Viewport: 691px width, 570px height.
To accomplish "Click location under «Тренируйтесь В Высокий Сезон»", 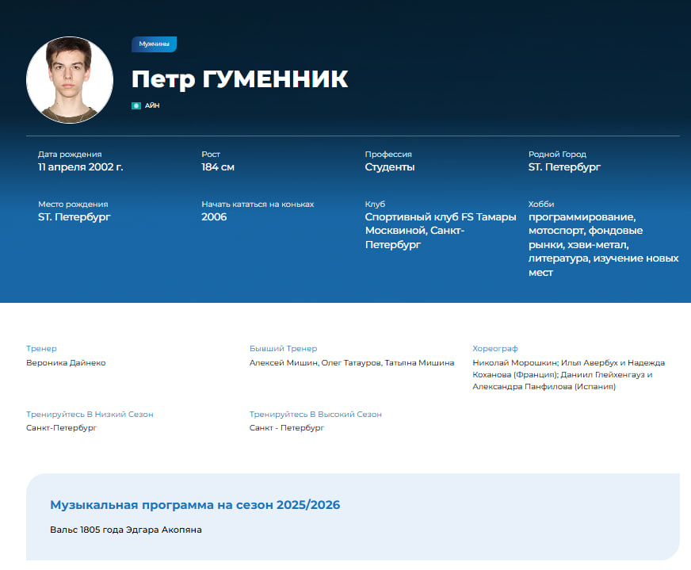I will point(287,428).
